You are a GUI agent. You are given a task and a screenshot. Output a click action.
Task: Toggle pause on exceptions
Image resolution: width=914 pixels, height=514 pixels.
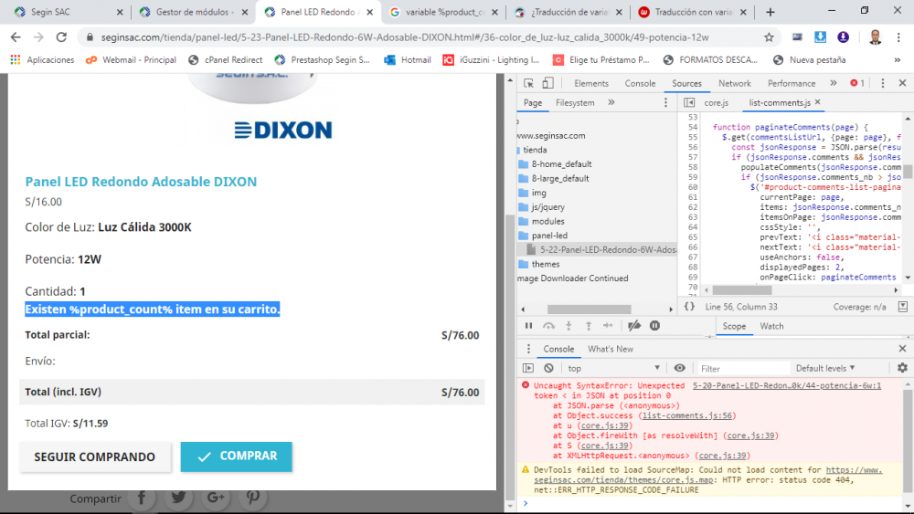coord(654,326)
